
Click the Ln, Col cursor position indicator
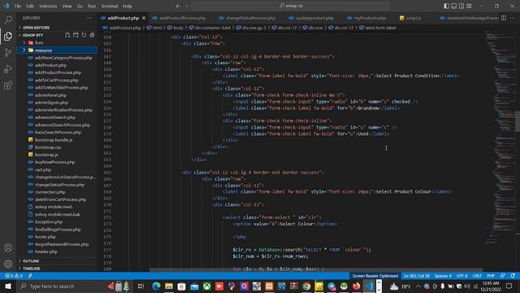[x=417, y=276]
